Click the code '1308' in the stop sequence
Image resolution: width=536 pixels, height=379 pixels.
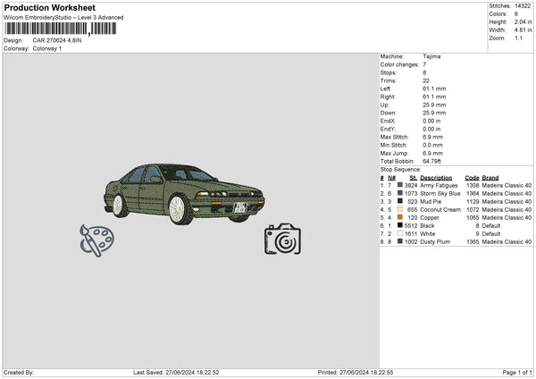click(473, 185)
